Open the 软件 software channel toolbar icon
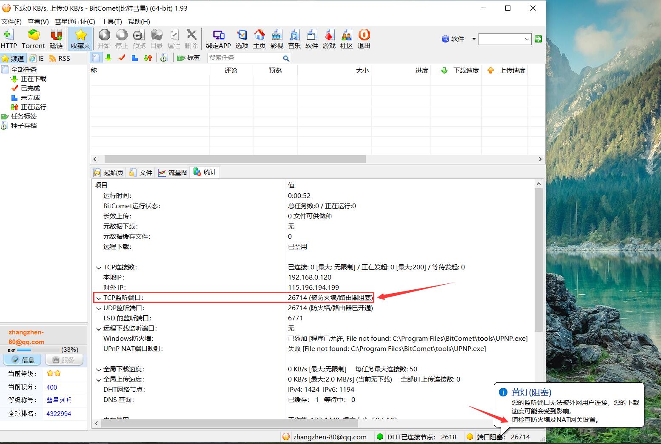This screenshot has height=444, width=661. point(312,39)
